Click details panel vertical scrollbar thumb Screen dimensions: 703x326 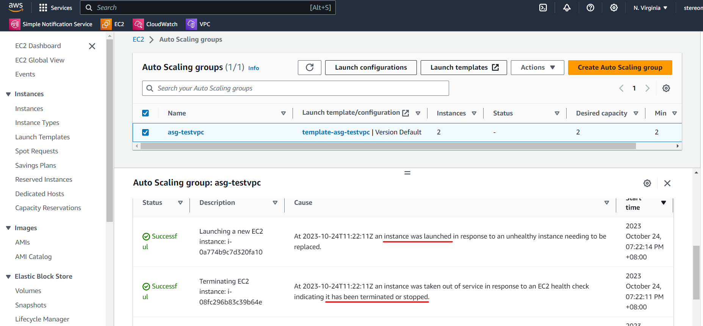696,273
